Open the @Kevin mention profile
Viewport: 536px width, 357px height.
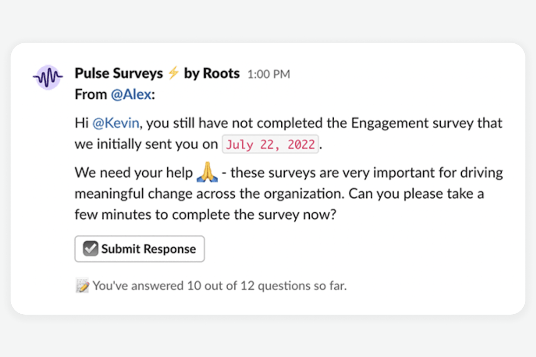tap(116, 123)
